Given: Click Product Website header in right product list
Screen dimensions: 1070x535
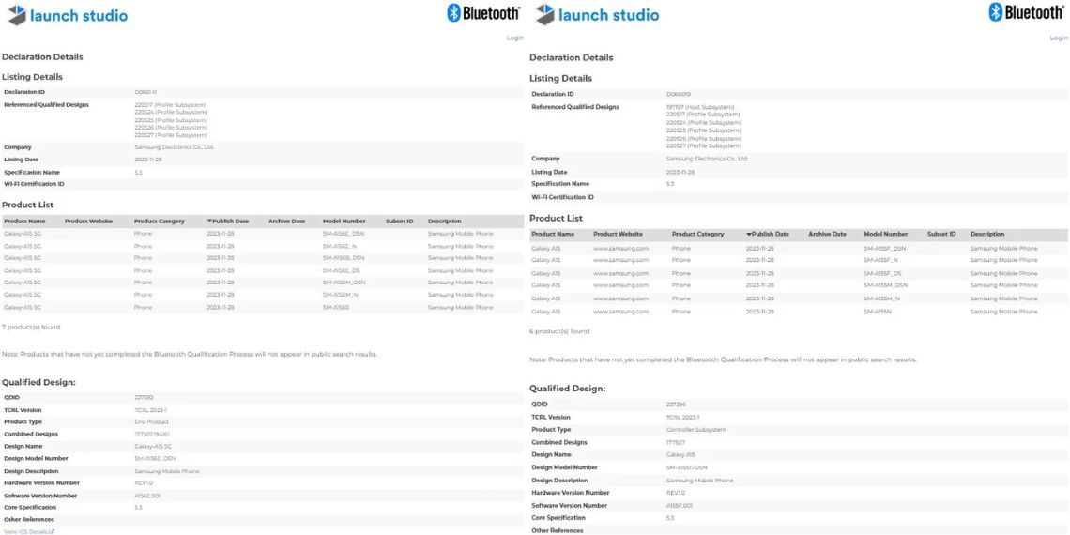Looking at the screenshot, I should coord(618,234).
